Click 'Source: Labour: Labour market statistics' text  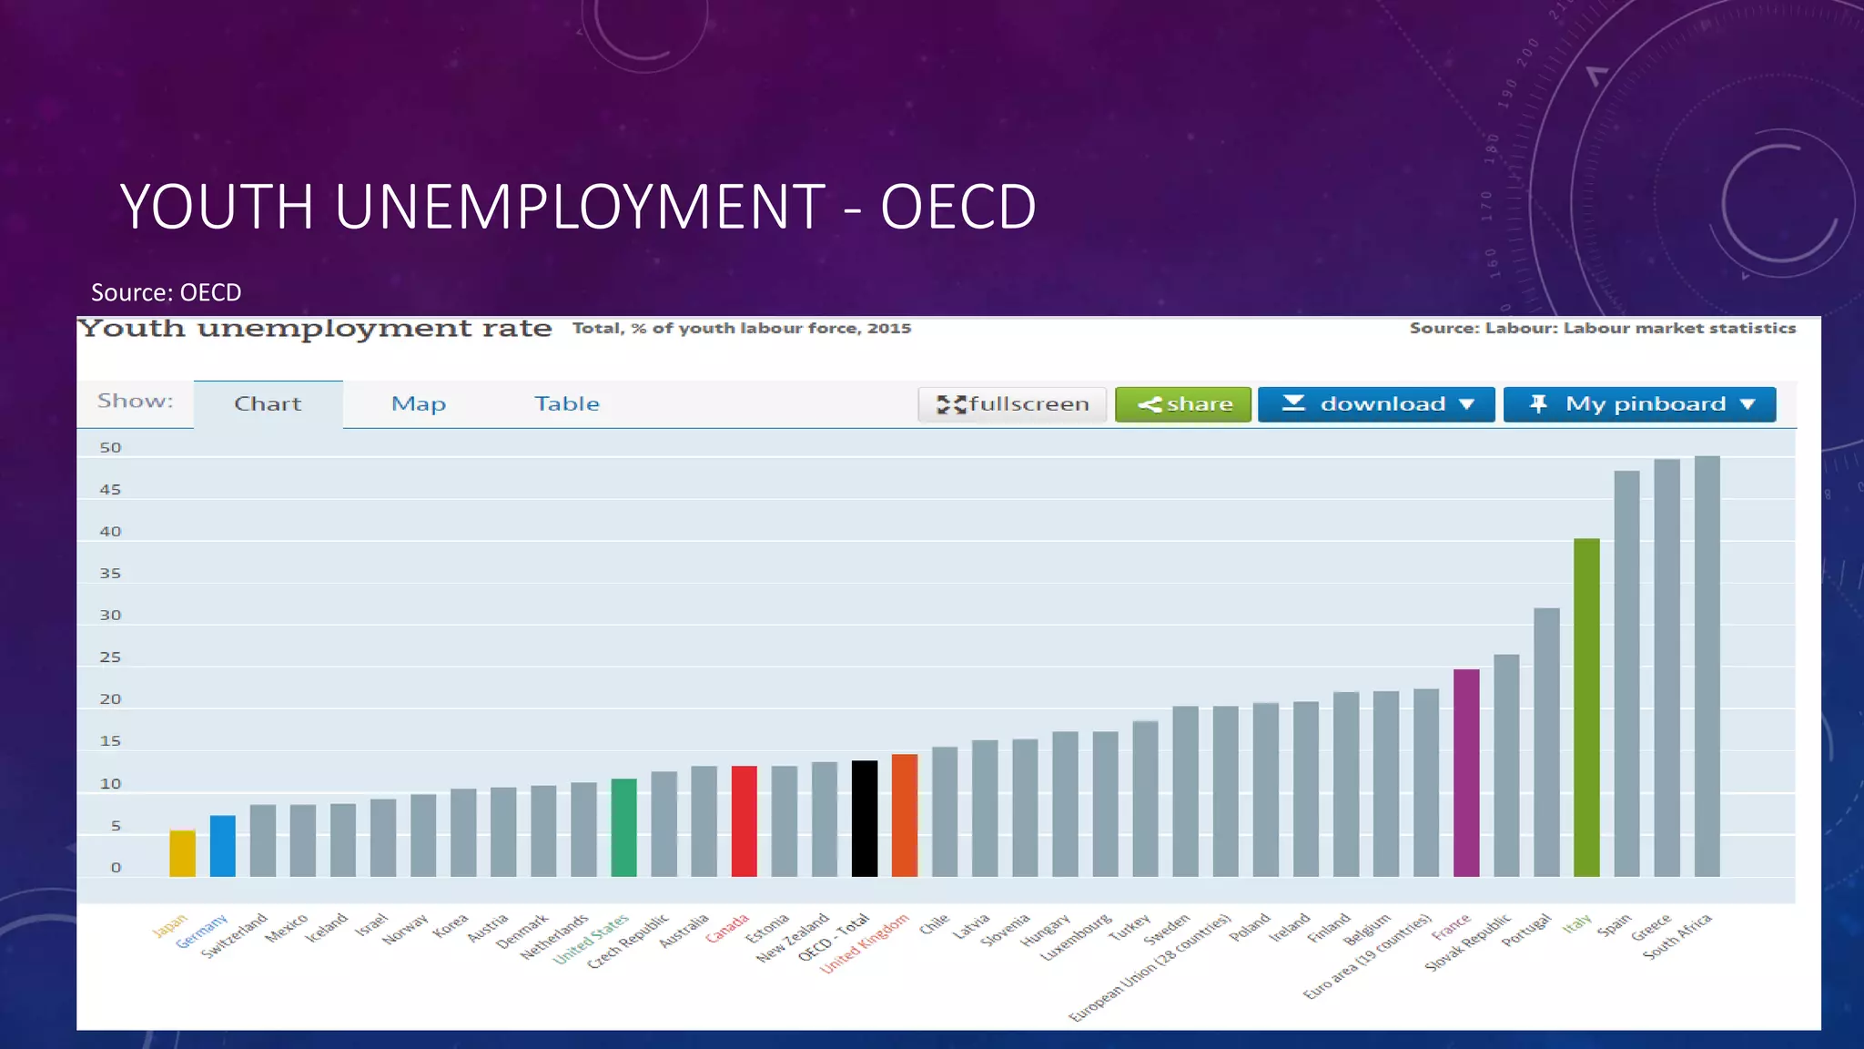tap(1603, 328)
